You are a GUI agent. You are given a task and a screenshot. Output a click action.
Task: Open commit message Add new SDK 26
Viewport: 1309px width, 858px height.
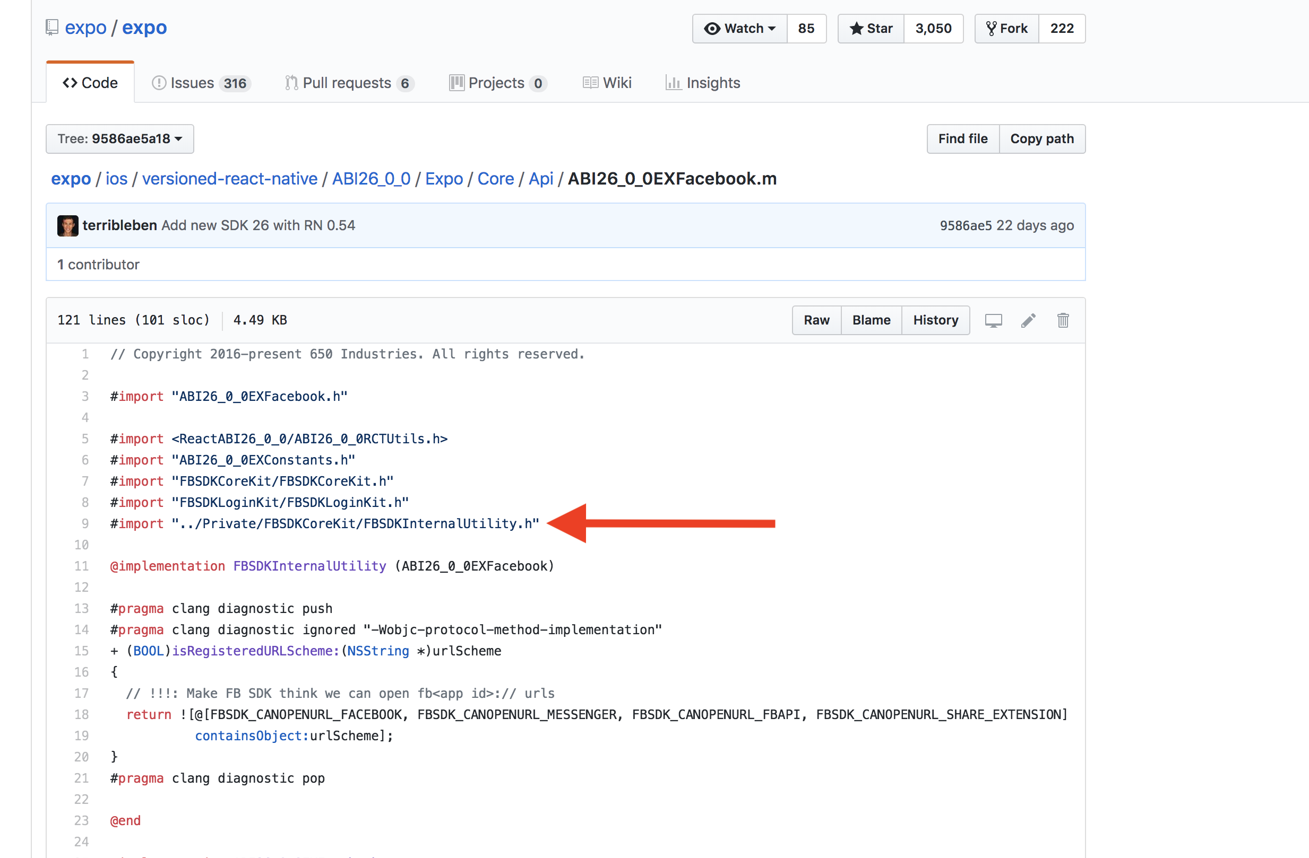[x=259, y=226]
